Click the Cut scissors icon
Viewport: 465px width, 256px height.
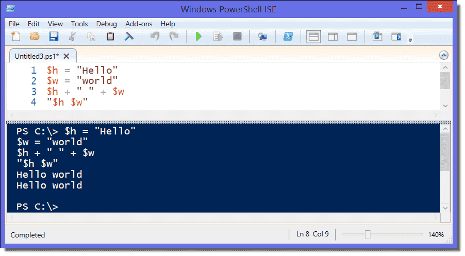pos(72,37)
